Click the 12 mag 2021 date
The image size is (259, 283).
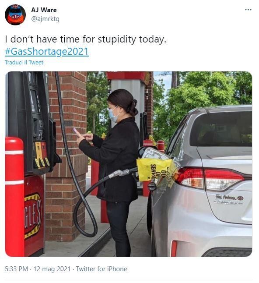pyautogui.click(x=52, y=269)
